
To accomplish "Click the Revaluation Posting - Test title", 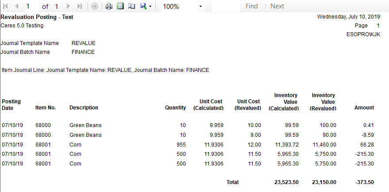I will [37, 17].
